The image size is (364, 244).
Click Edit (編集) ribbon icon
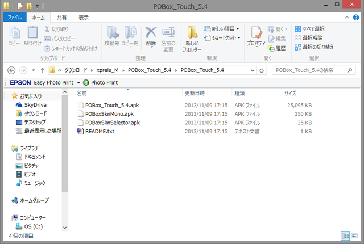tap(277, 39)
